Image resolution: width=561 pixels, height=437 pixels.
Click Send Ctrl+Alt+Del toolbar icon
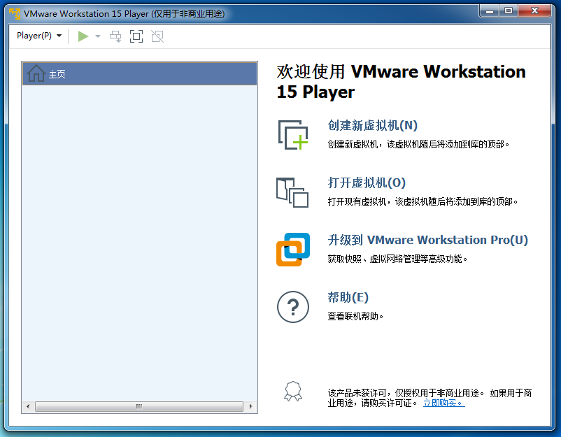115,36
